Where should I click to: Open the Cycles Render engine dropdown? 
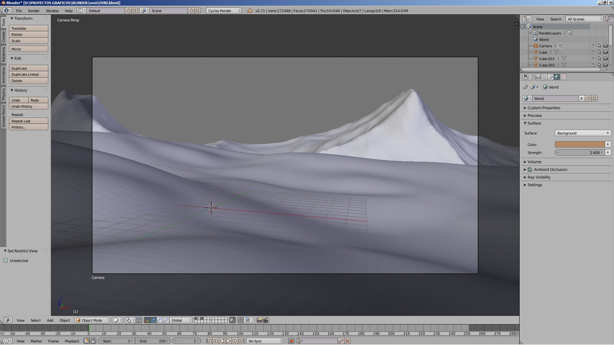224,11
